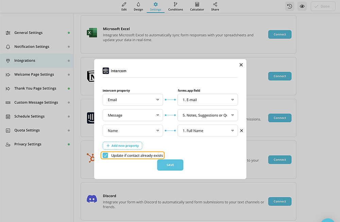Expand the 1. Full Name field dropdown
340x222 pixels.
coord(207,131)
